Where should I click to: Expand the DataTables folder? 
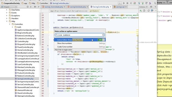point(7,10)
